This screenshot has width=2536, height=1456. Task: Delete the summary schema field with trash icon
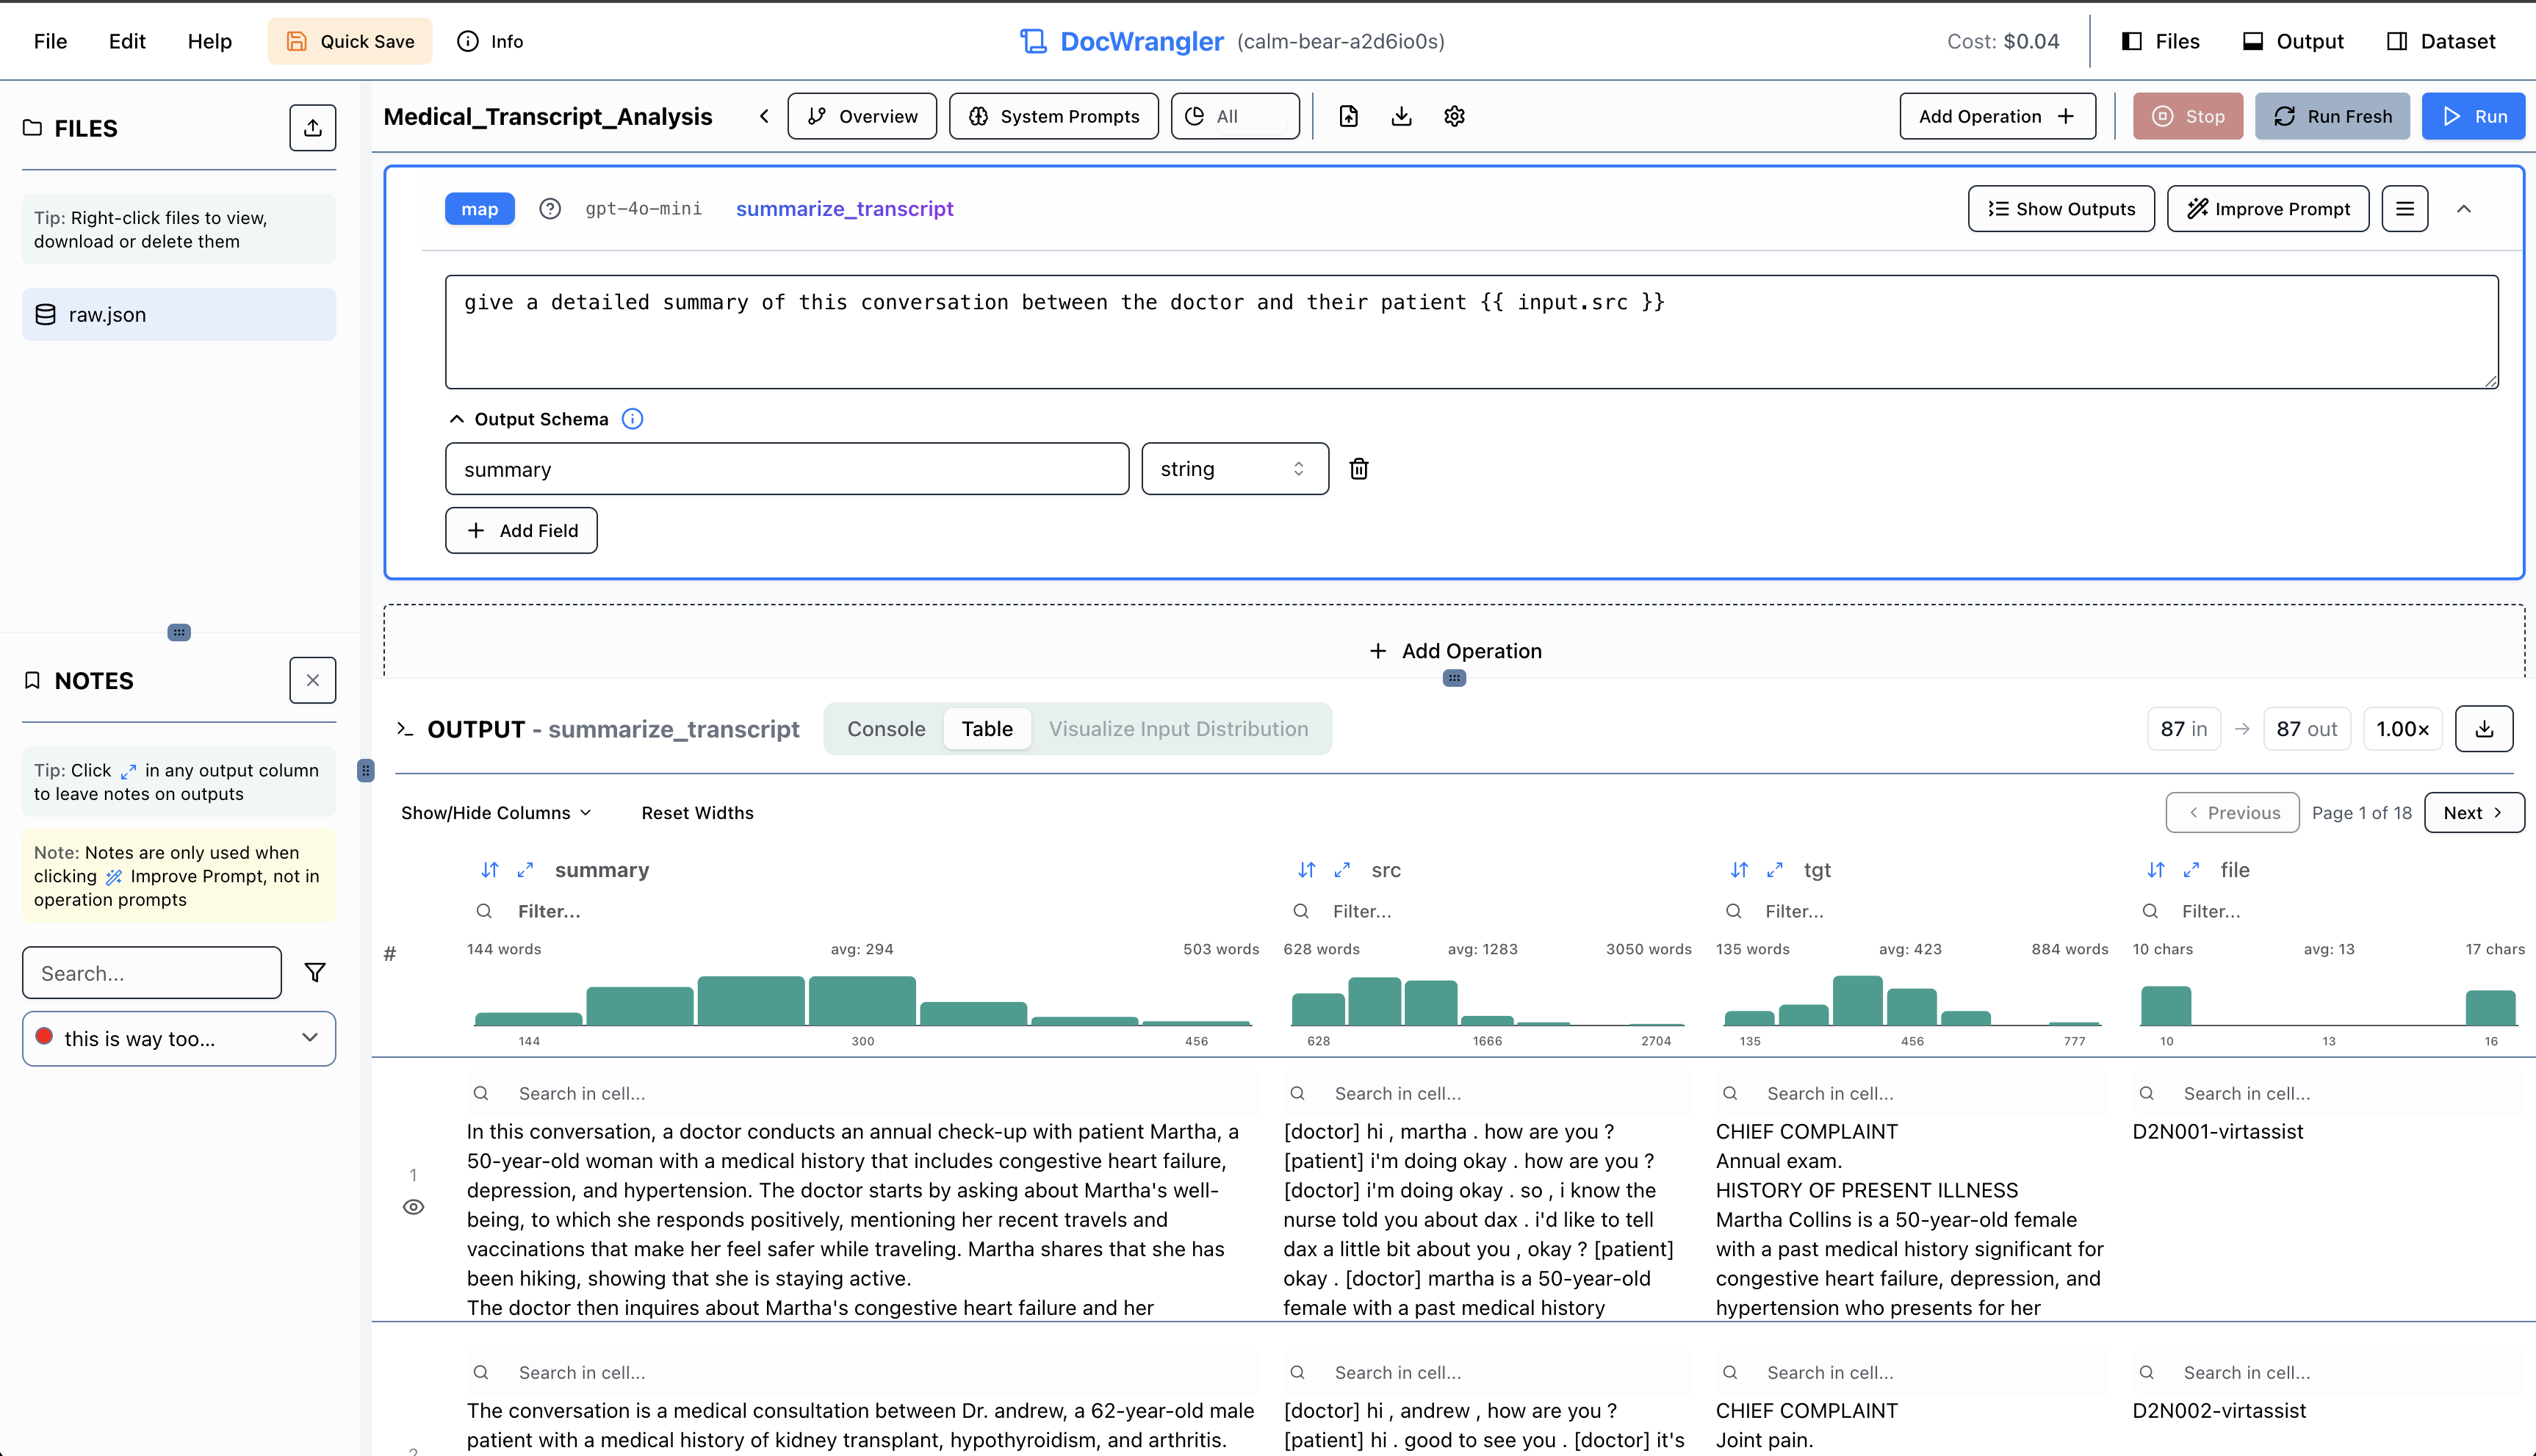[x=1358, y=469]
